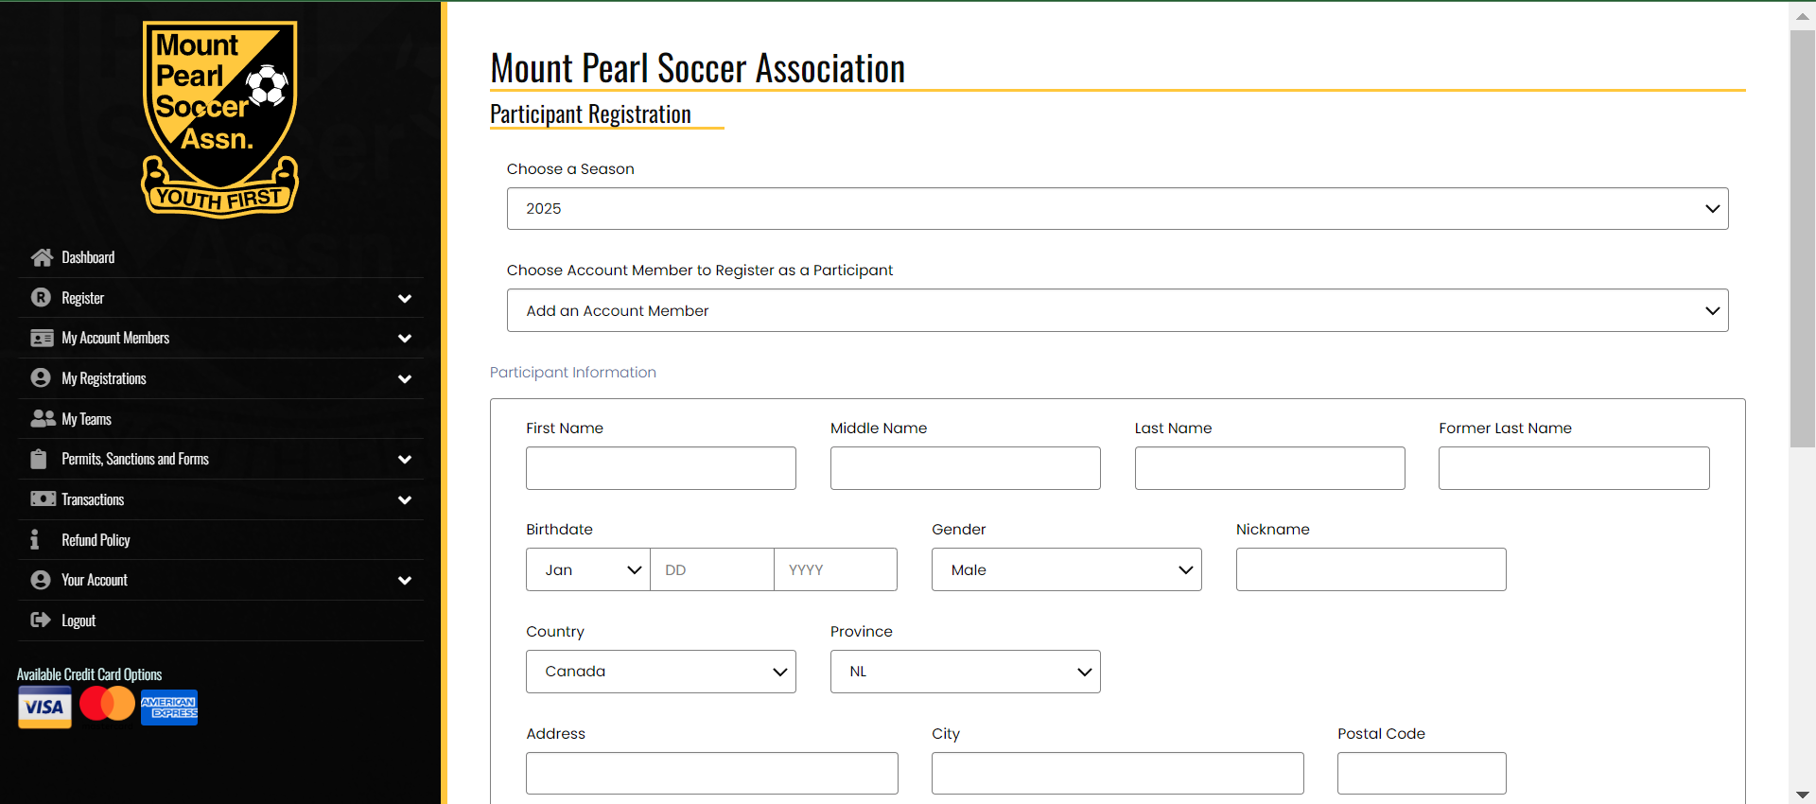Viewport: 1816px width, 804px height.
Task: Click the Participant Information heading
Action: 572,373
